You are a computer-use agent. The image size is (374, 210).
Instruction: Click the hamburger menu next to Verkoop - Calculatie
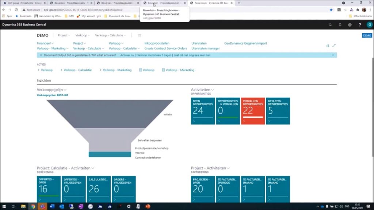(140, 35)
